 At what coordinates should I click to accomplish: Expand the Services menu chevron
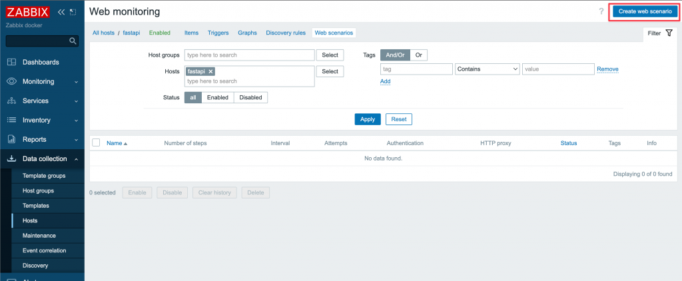pos(76,101)
